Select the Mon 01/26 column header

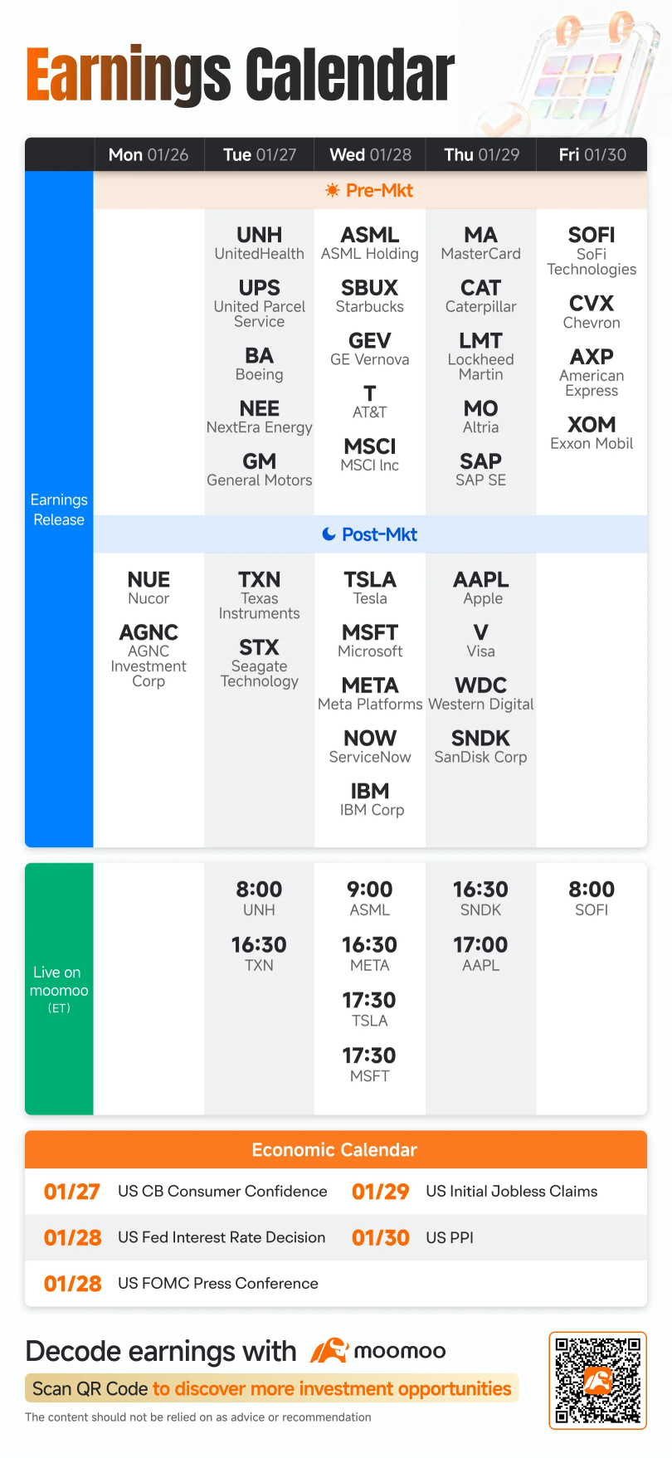(149, 155)
